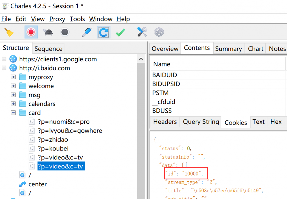This screenshot has width=287, height=199.
Task: Select the Cookies sub-tab
Action: pyautogui.click(x=236, y=122)
